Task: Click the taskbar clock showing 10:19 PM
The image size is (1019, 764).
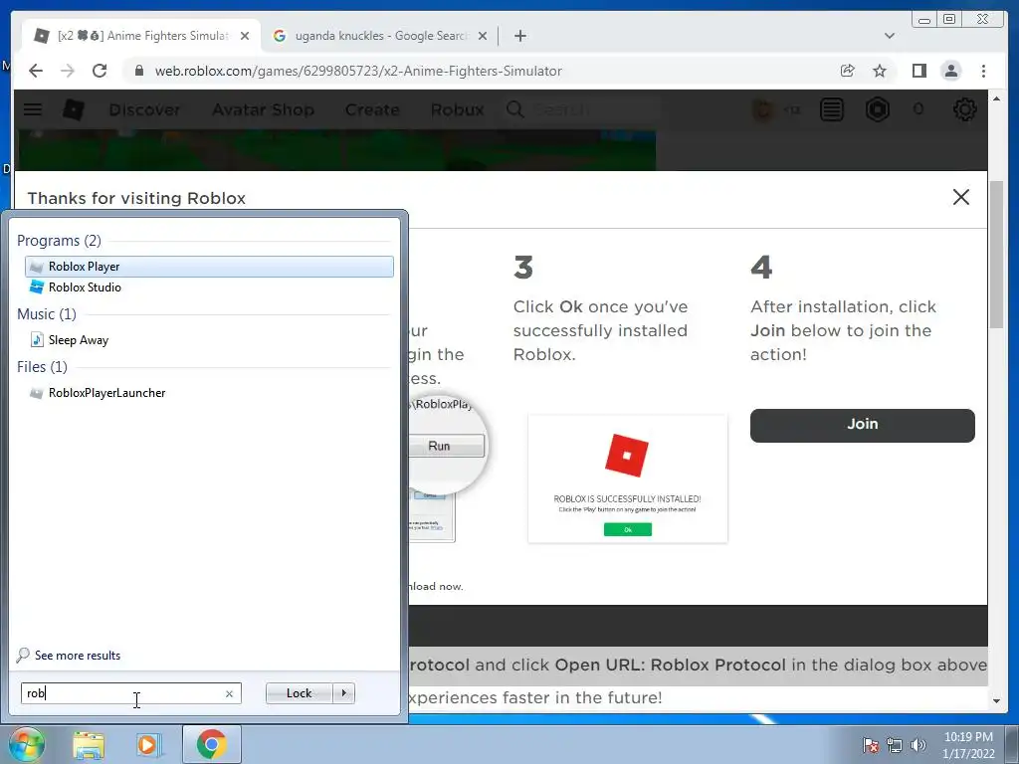Action: [968, 745]
